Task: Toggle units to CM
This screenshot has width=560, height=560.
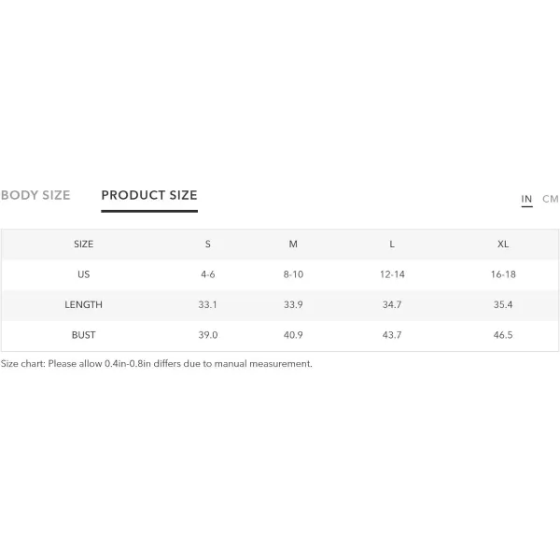Action: 550,199
